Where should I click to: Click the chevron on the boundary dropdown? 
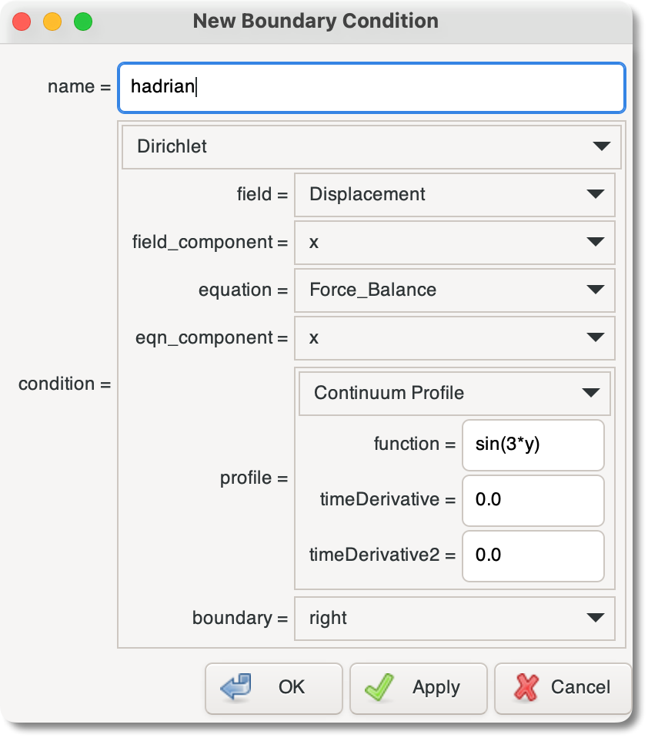click(598, 618)
